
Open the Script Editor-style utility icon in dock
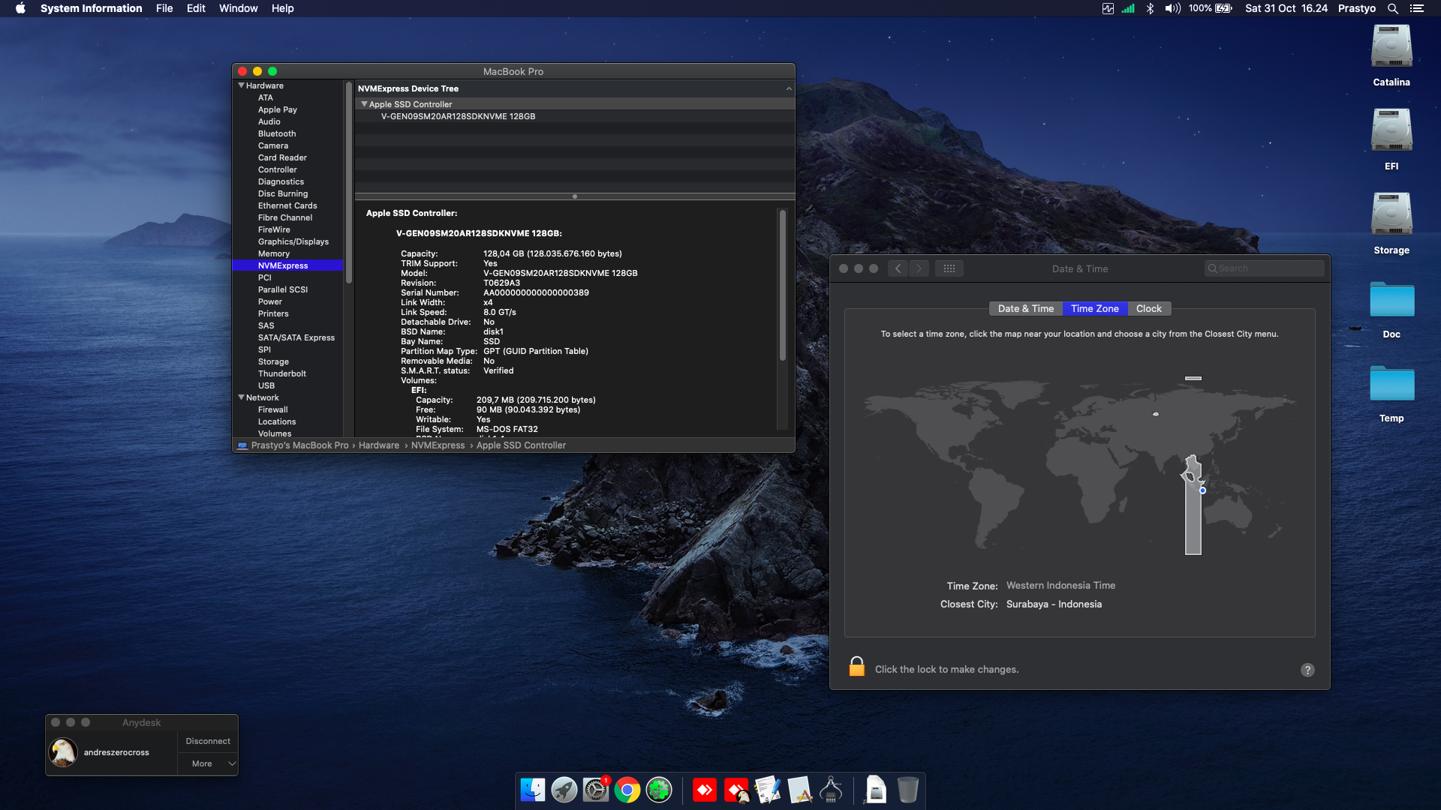(768, 790)
